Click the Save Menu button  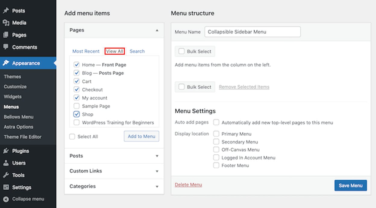click(351, 185)
